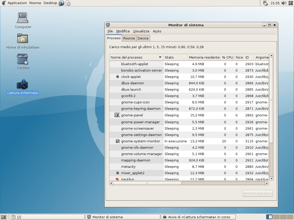Select the Home di mhudebian folder icon
The height and width of the screenshot is (220, 294).
[22, 38]
